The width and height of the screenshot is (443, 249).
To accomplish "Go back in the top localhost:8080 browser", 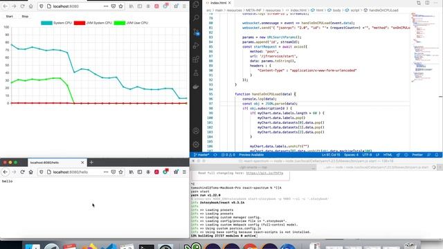I will pyautogui.click(x=6, y=6).
